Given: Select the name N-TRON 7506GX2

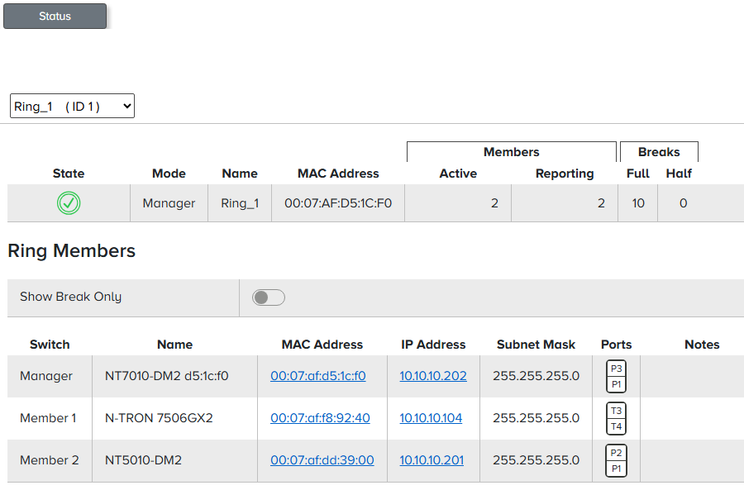Looking at the screenshot, I should tap(159, 418).
